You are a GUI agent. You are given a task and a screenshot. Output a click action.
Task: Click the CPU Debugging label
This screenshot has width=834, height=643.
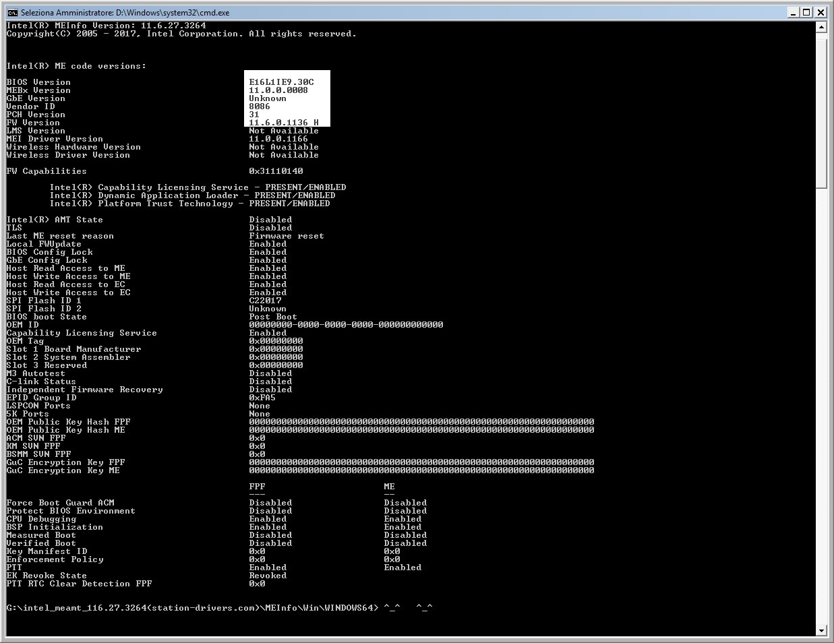tap(41, 519)
